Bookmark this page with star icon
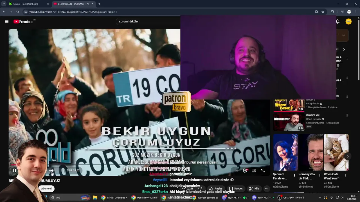The height and width of the screenshot is (202, 360). (323, 12)
